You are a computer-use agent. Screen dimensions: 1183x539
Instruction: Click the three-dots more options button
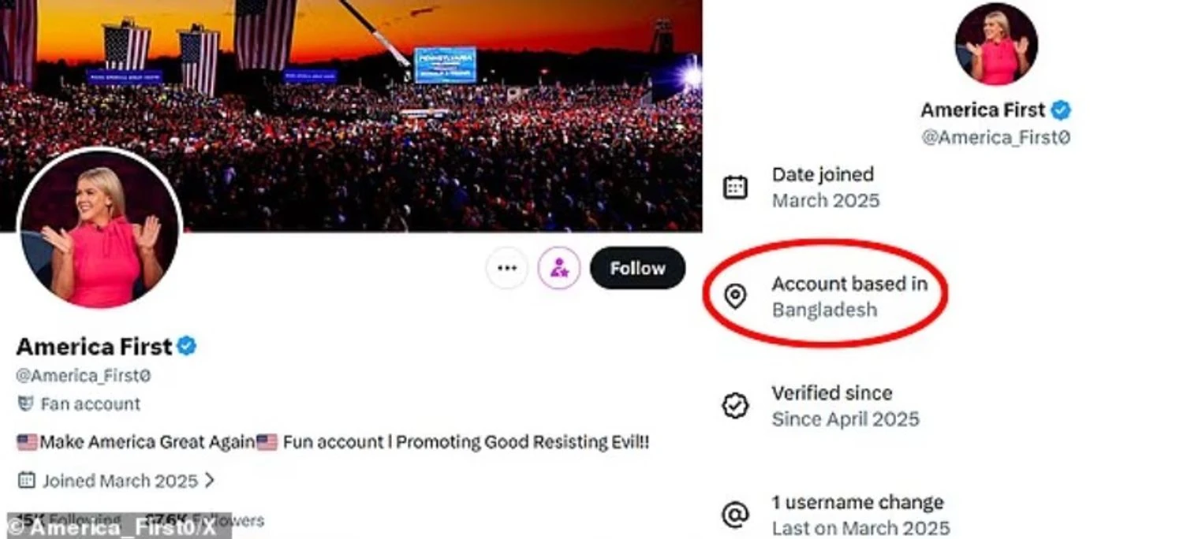click(x=507, y=268)
